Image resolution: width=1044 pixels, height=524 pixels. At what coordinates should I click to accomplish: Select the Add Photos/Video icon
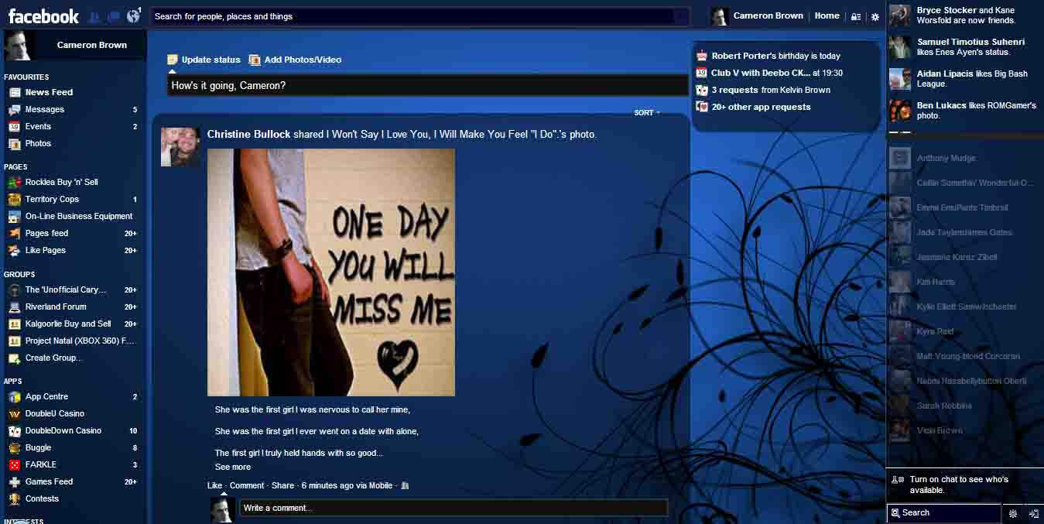coord(255,59)
